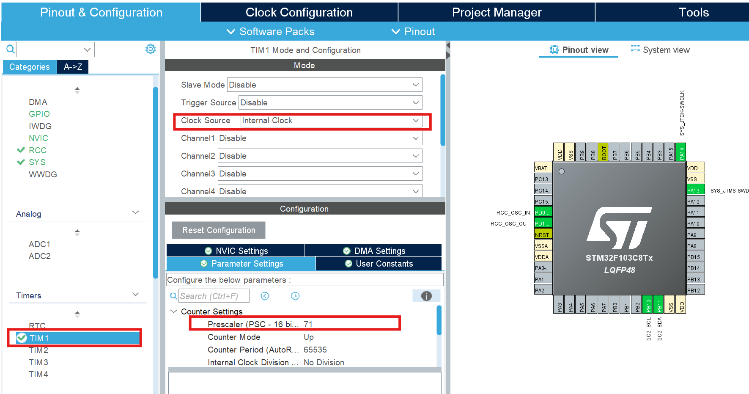The image size is (749, 394).
Task: Select TIM2 in the Timers list
Action: pyautogui.click(x=38, y=350)
